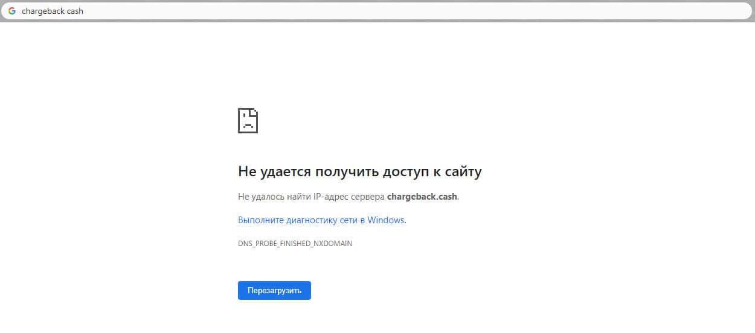Click the Google G icon in address bar
This screenshot has height=333, width=755.
(x=12, y=11)
